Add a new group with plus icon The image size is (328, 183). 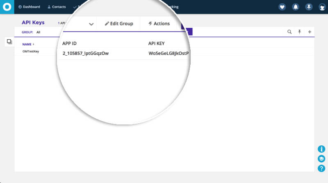coord(310,32)
